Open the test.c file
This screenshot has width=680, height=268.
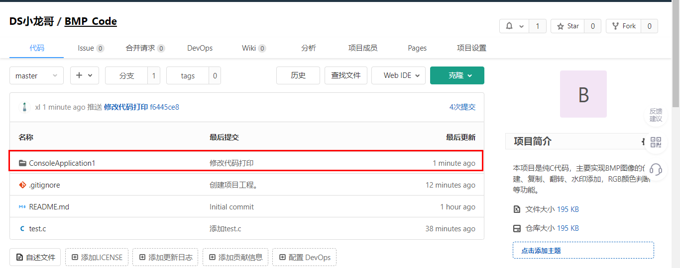pos(37,229)
